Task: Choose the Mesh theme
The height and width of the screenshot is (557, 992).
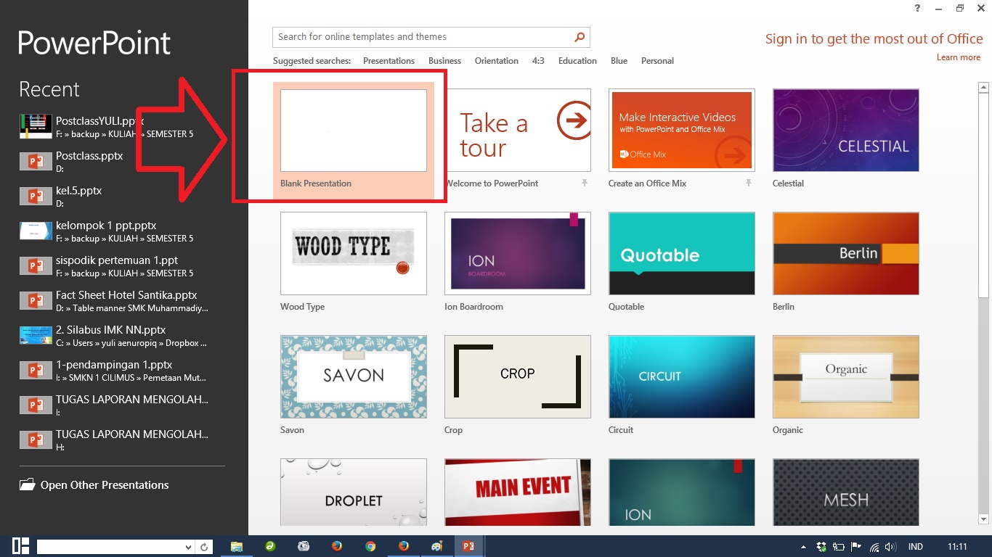Action: pos(846,492)
